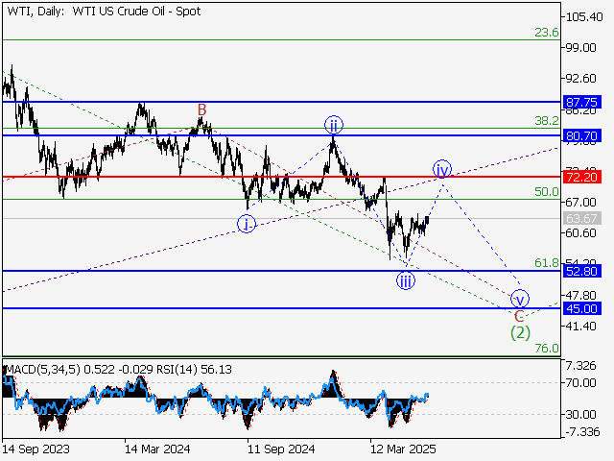The width and height of the screenshot is (614, 461).
Task: Click the red C wave label
Action: click(519, 316)
